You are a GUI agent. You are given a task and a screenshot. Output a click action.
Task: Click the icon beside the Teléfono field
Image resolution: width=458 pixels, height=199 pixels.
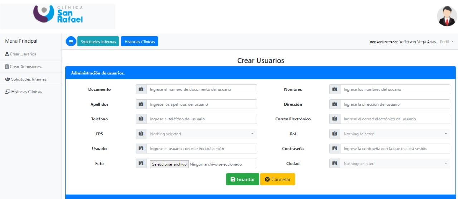tap(141, 119)
